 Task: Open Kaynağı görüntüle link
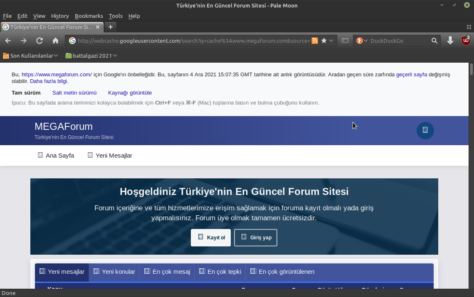(130, 93)
